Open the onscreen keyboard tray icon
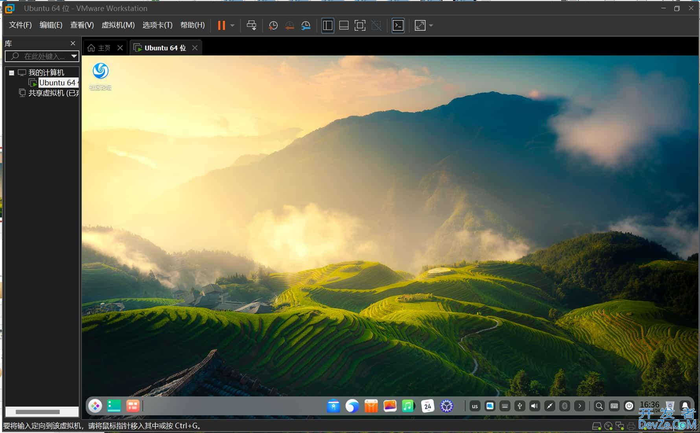Screen dimensions: 700x433 [x=614, y=406]
